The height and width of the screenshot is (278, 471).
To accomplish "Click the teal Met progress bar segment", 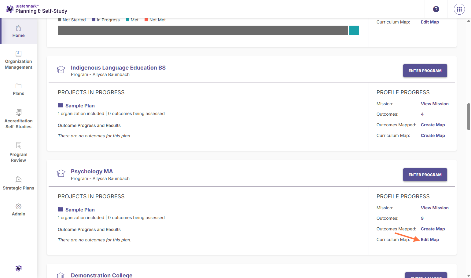I will [x=354, y=30].
